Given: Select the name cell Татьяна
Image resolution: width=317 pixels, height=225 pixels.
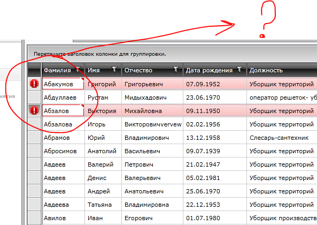Looking at the screenshot, I should pos(103,205).
